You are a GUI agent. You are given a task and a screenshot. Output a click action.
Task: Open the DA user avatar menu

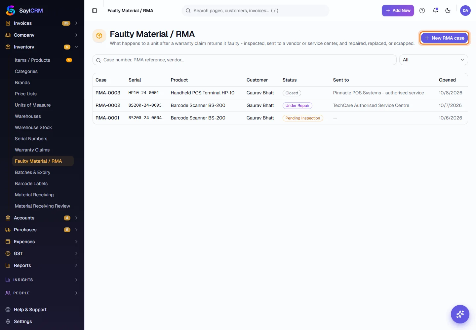click(x=465, y=11)
